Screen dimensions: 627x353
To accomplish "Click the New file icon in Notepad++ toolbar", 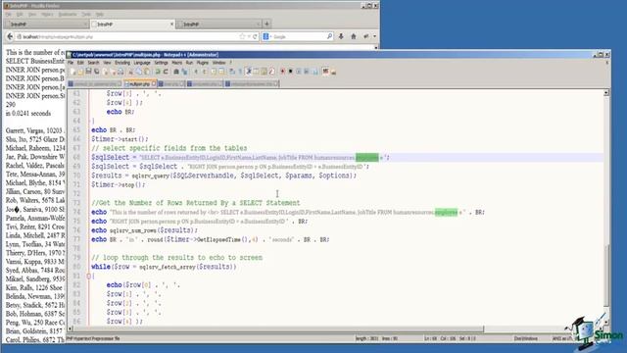I will pyautogui.click(x=72, y=72).
